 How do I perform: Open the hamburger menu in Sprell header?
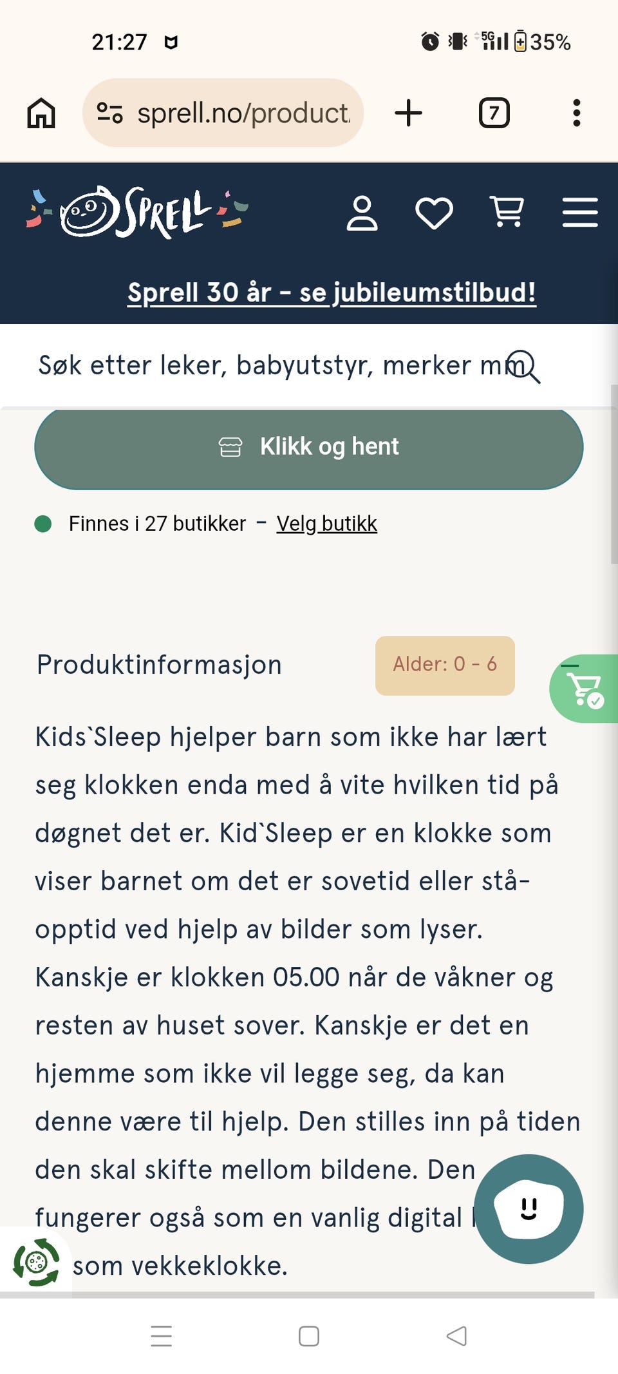click(579, 213)
